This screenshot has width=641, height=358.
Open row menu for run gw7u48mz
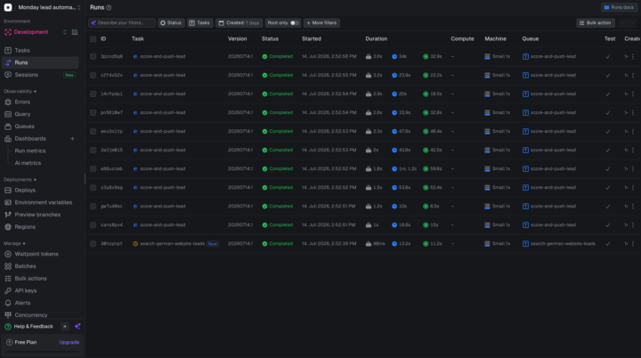(x=633, y=207)
